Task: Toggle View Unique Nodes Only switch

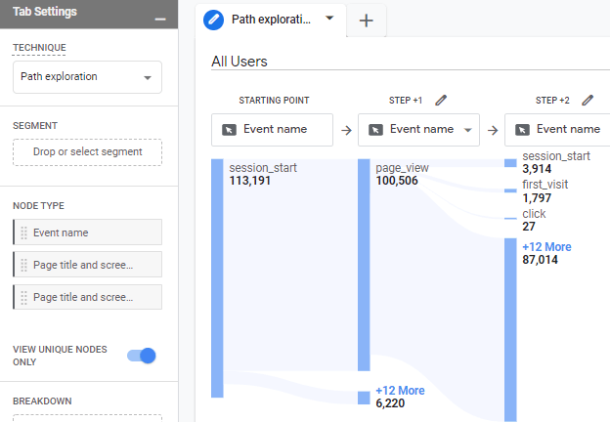Action: 142,356
